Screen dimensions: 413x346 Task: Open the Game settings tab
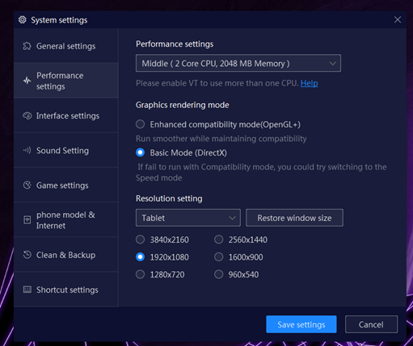click(x=66, y=186)
